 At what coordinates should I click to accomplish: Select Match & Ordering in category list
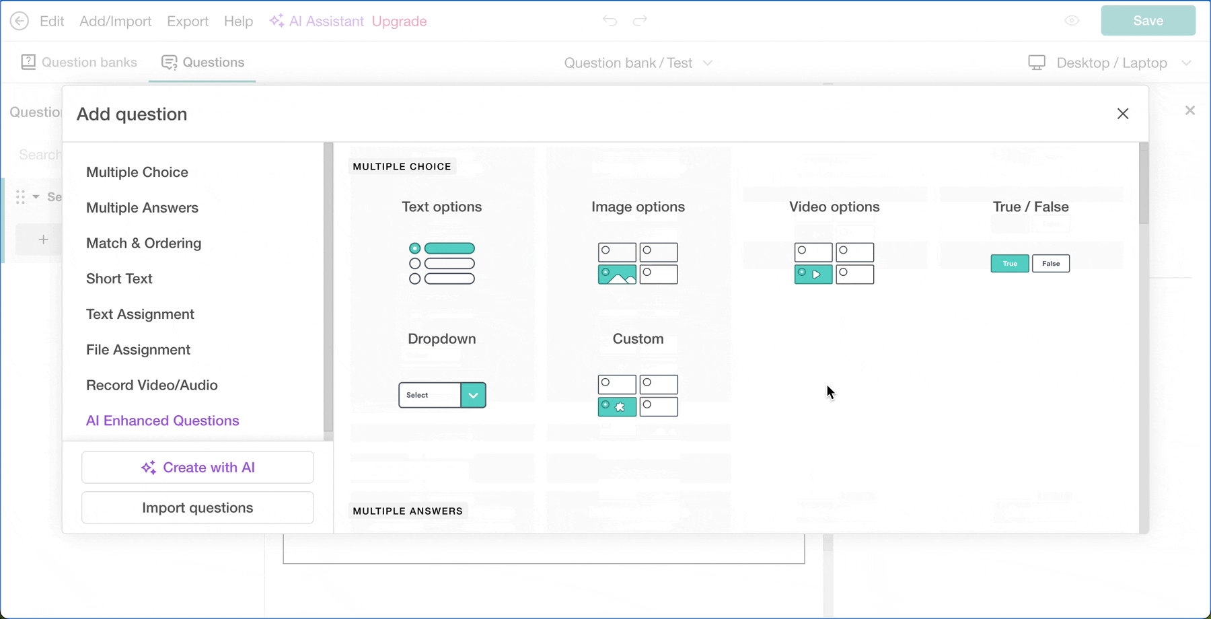(x=143, y=243)
